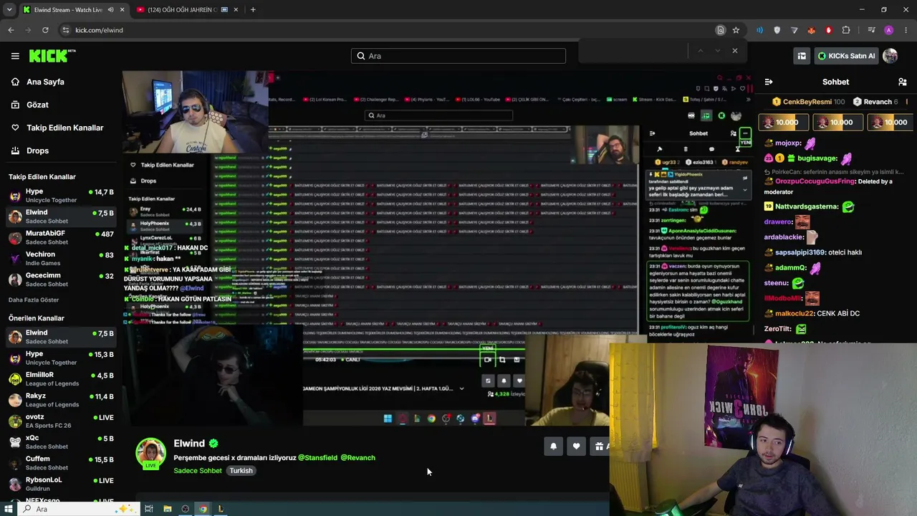Open the xQc recommended channel
This screenshot has height=516, width=917.
tap(61, 441)
